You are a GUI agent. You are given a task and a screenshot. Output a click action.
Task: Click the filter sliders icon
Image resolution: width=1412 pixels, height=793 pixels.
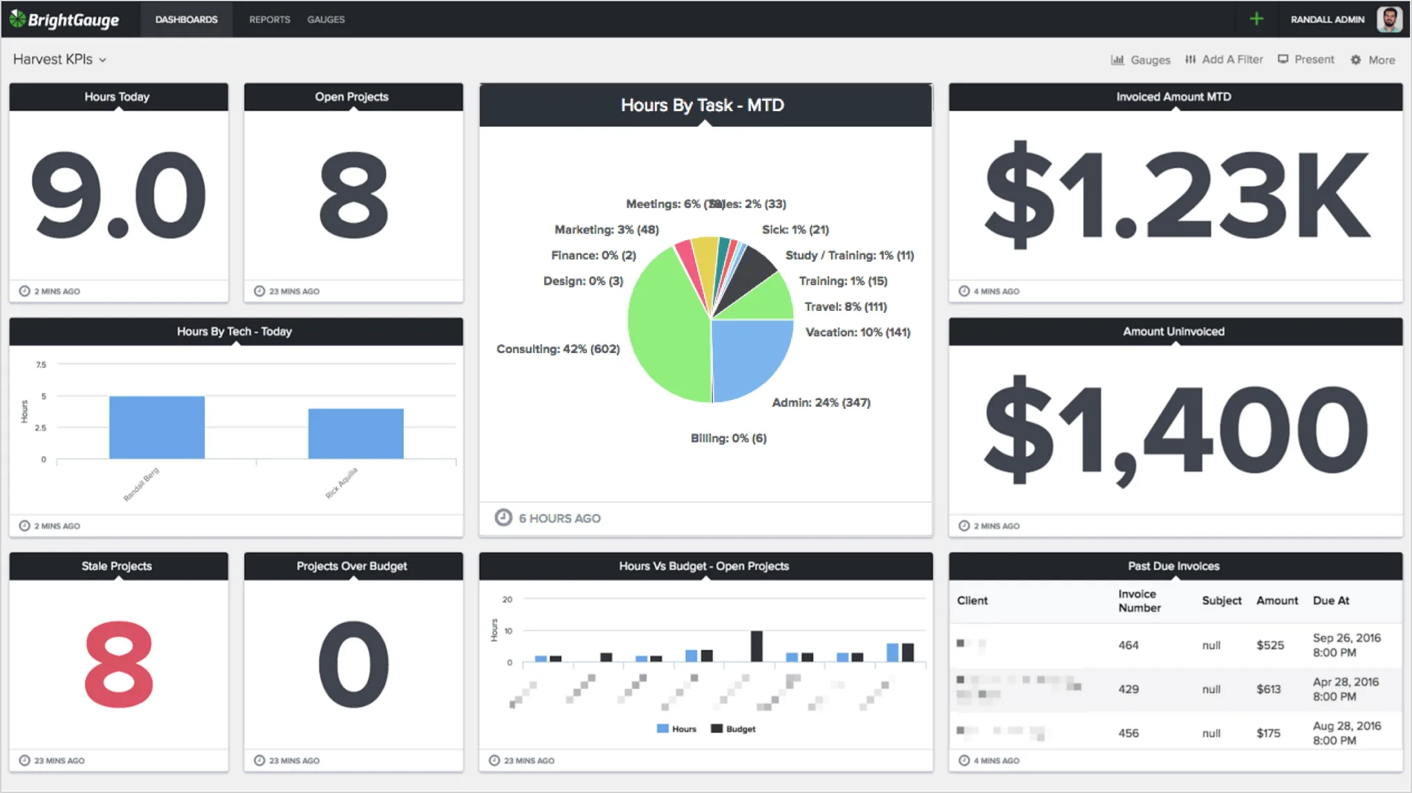tap(1190, 59)
